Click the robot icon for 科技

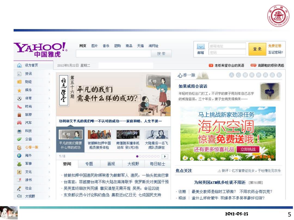point(19,131)
